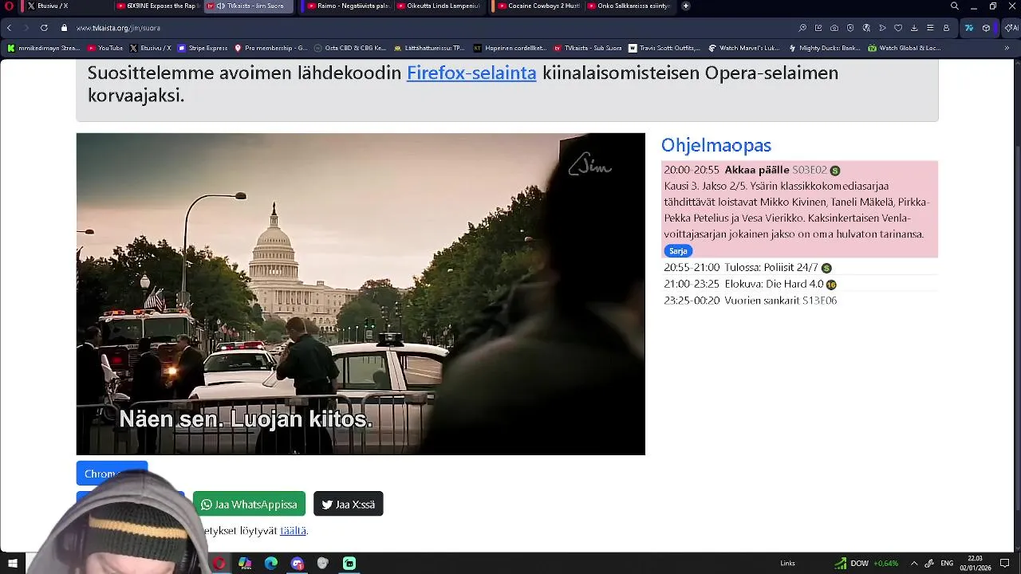The image size is (1021, 574).
Task: Click the padlock site security icon
Action: 65,28
